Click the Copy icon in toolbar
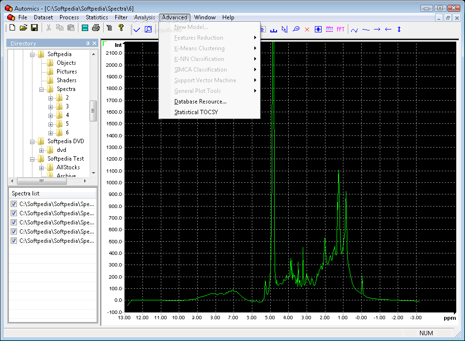 [x=60, y=28]
